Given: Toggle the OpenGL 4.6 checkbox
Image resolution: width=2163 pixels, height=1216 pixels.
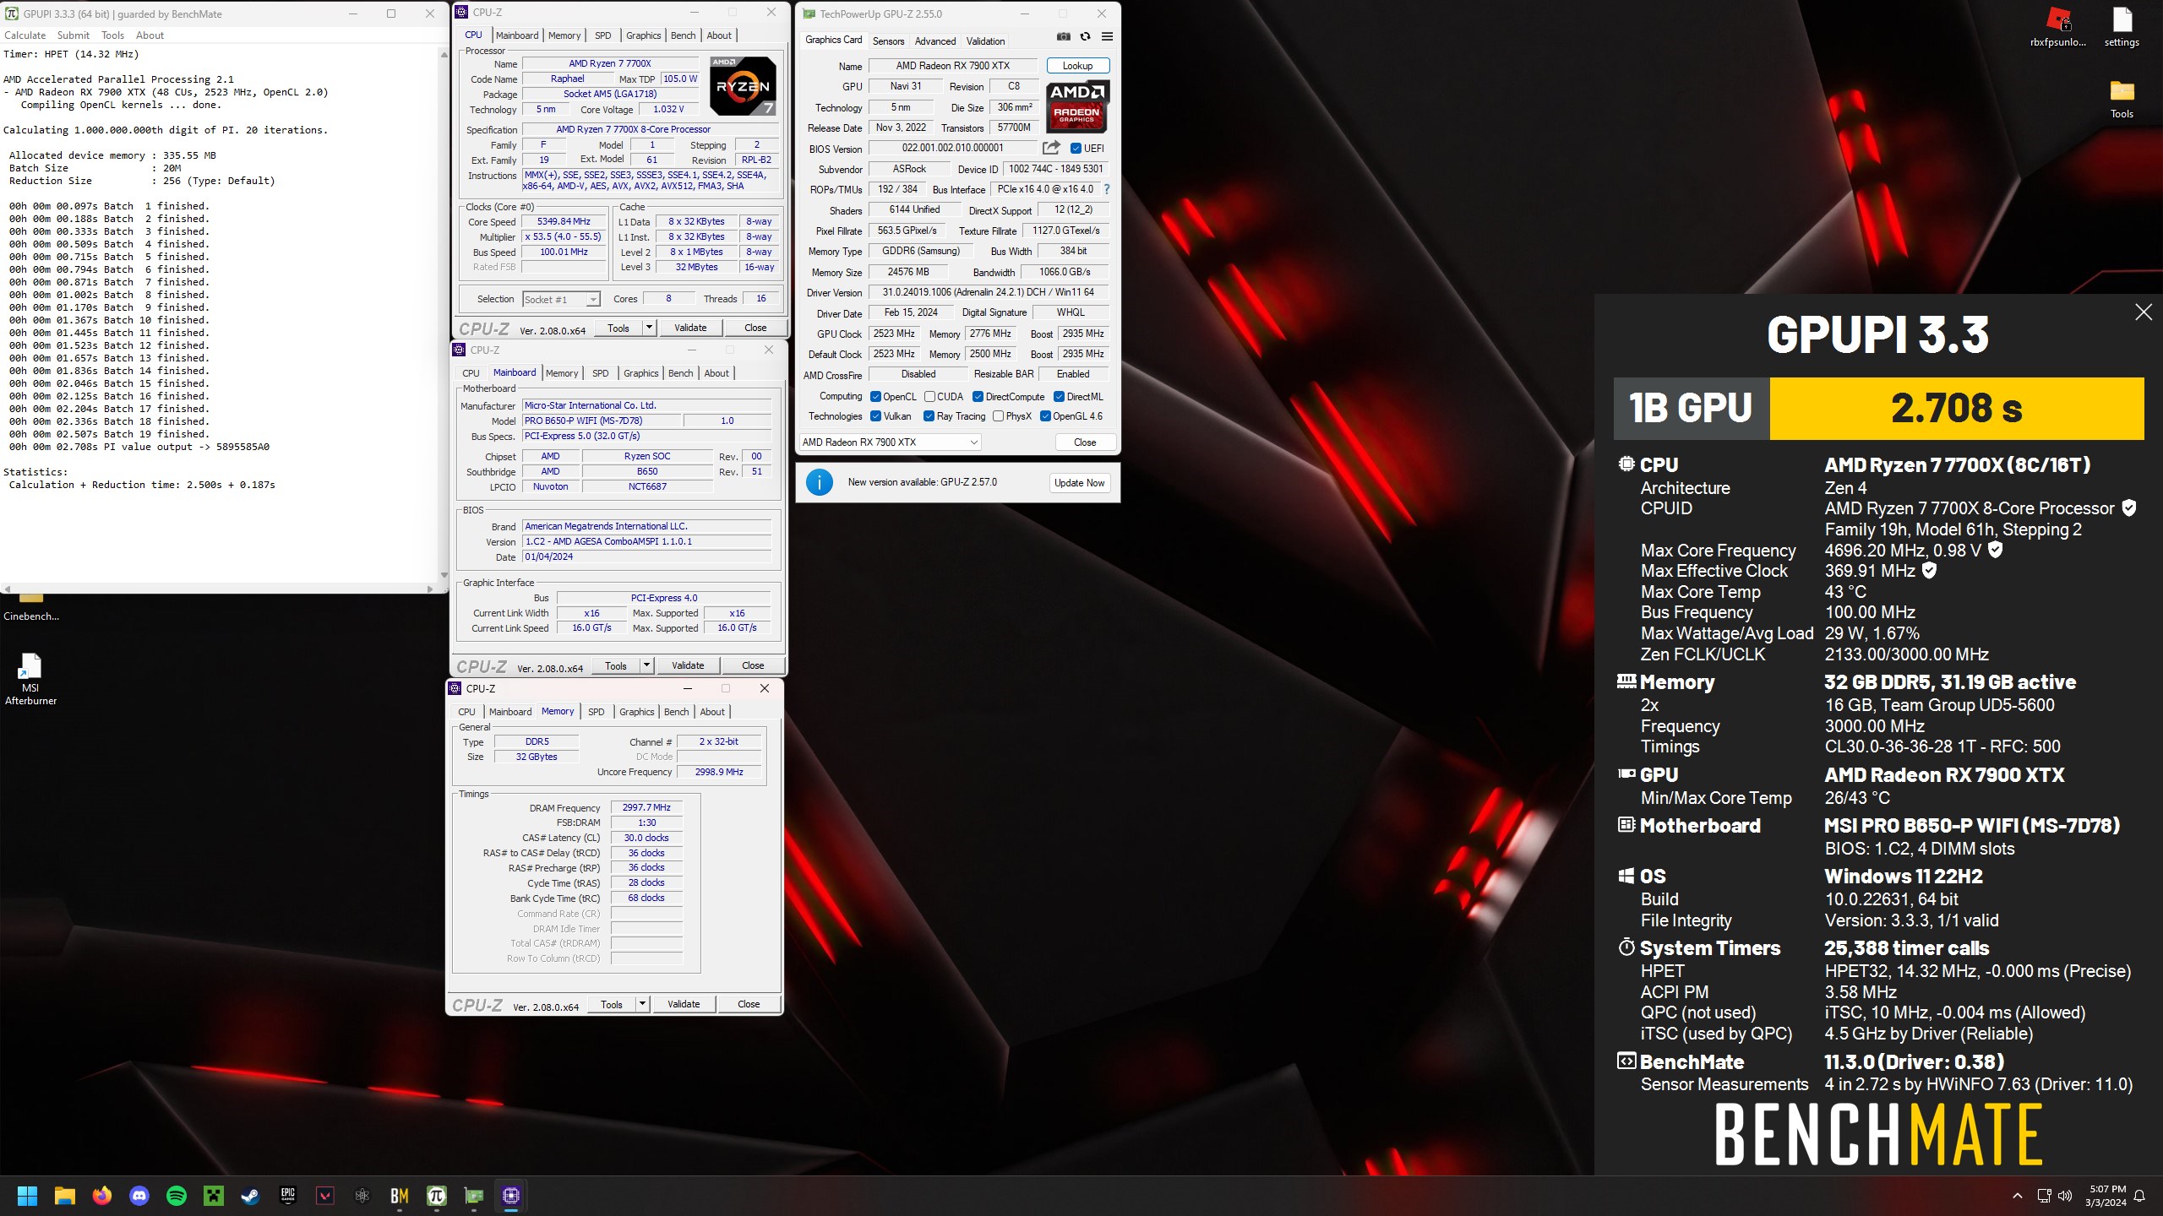Looking at the screenshot, I should pyautogui.click(x=1045, y=416).
